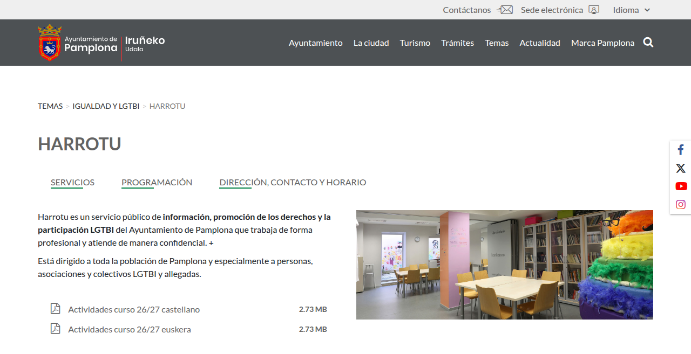Open the Facebook social icon

(x=681, y=150)
